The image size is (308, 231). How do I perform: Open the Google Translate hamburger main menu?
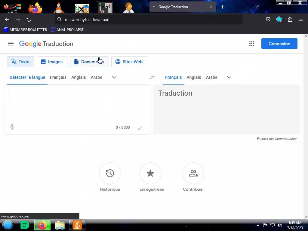tap(11, 44)
